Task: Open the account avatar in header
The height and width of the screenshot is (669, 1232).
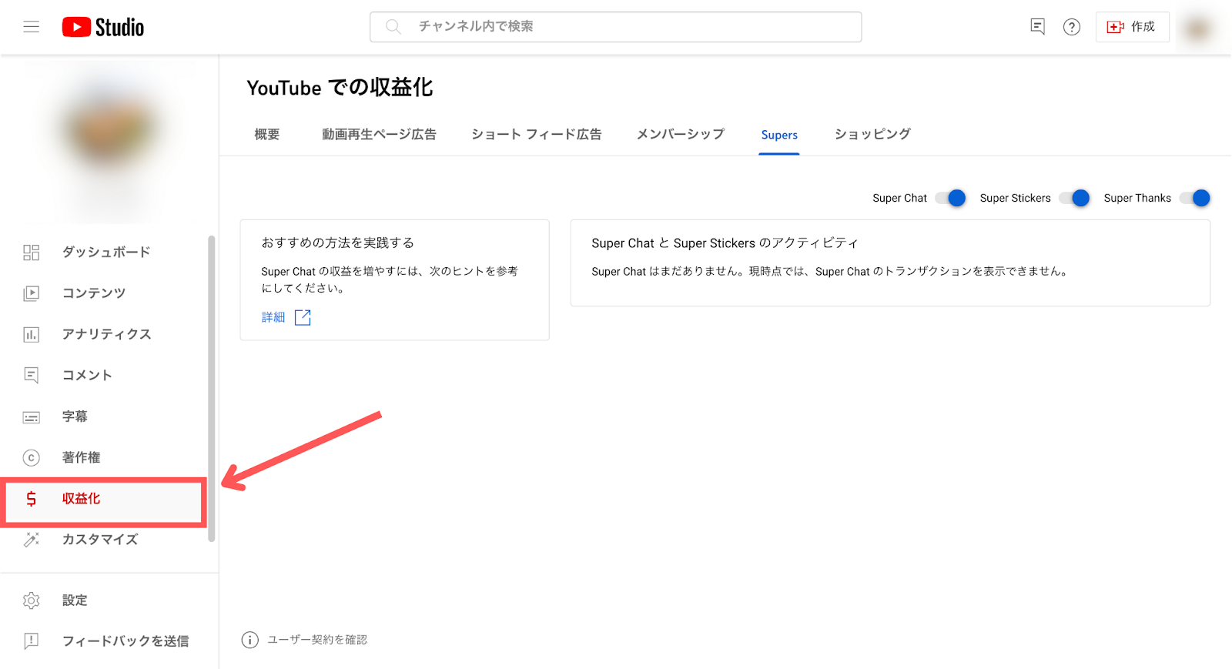Action: pos(1197,28)
